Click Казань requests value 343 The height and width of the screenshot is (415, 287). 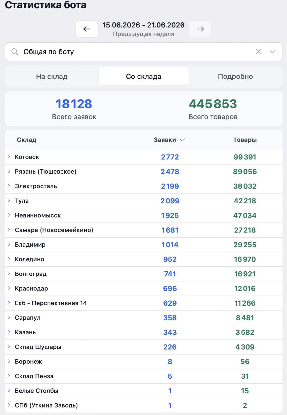[170, 332]
